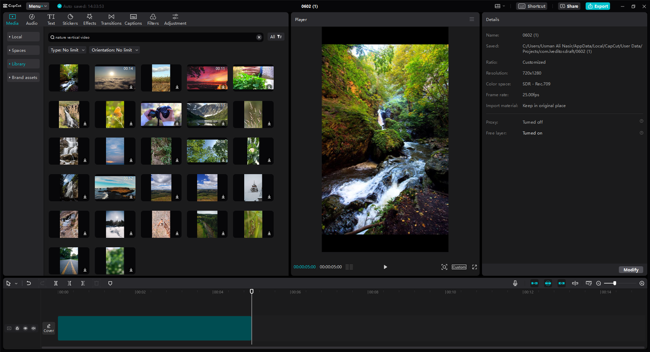Toggle the main track video icon
Screen dimensions: 650x352
9,329
